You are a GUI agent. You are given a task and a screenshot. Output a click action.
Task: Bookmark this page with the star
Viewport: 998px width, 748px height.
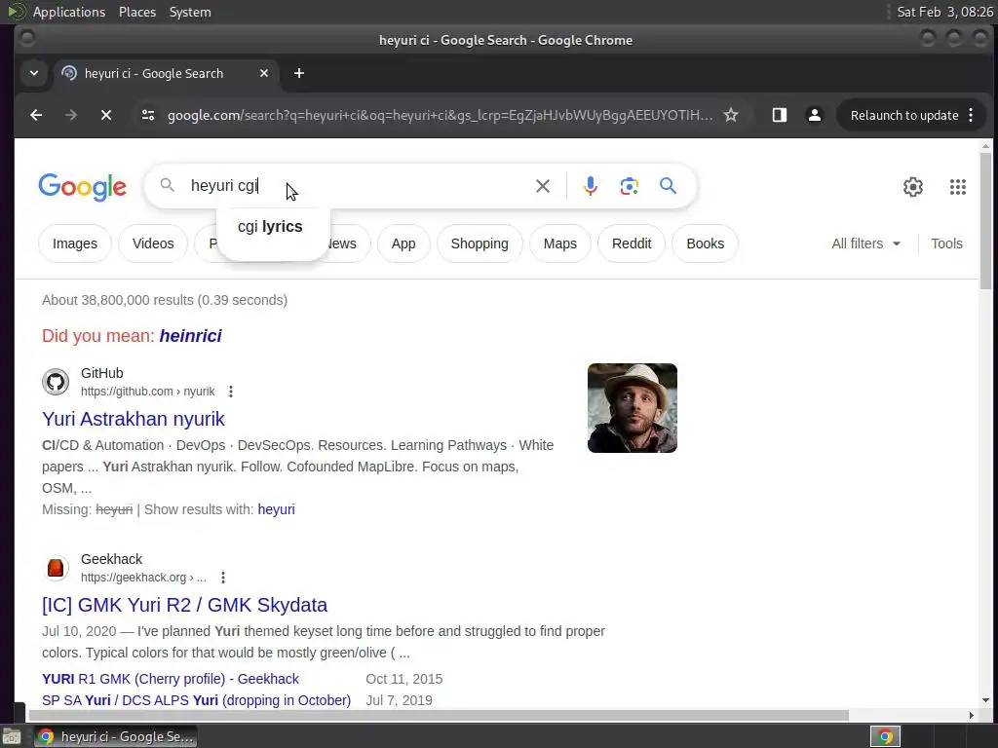pos(731,115)
